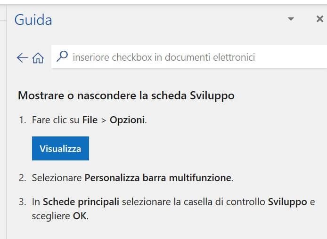
Task: Close the Guida help pane
Action: point(319,19)
